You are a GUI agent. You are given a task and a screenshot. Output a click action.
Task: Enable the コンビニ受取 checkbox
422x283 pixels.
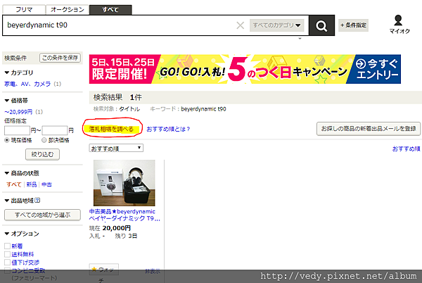[7, 270]
